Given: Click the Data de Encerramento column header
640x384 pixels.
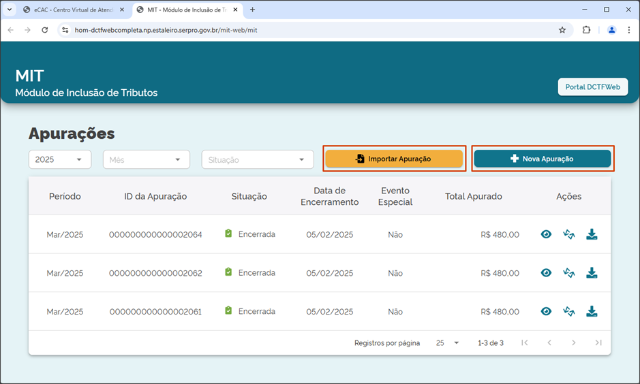Looking at the screenshot, I should [x=329, y=197].
